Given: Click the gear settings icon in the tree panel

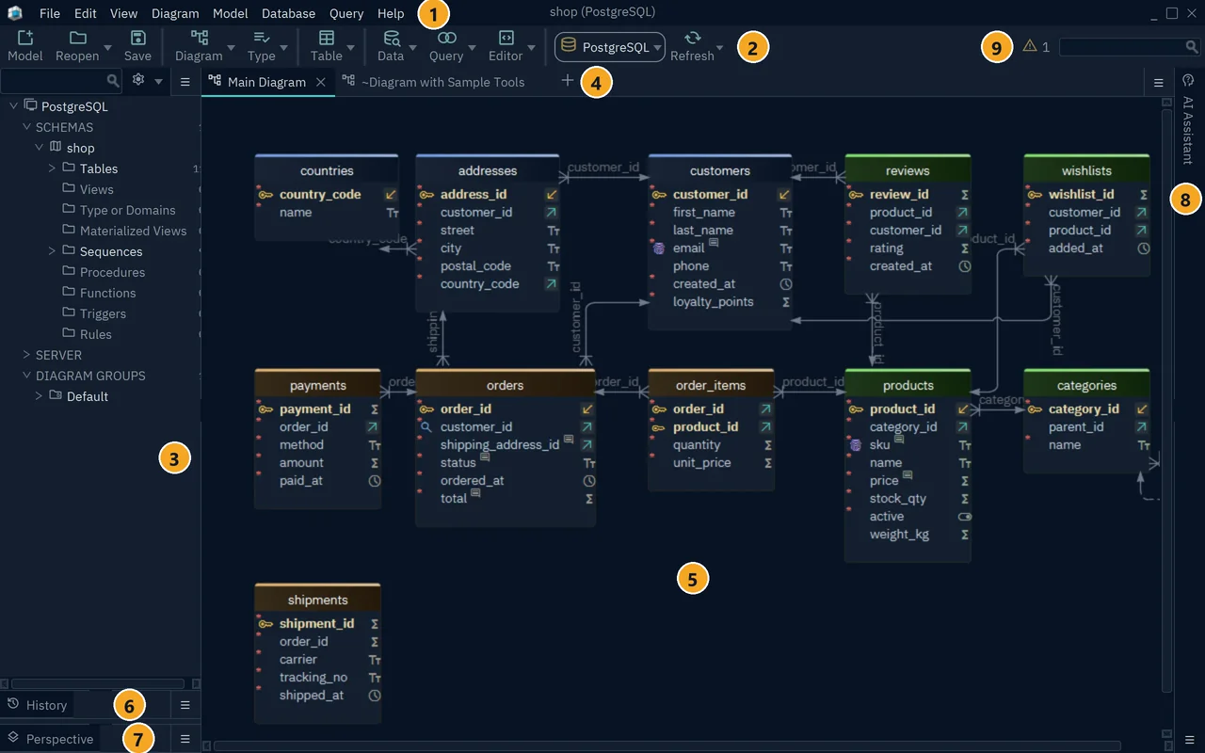Looking at the screenshot, I should tap(138, 81).
